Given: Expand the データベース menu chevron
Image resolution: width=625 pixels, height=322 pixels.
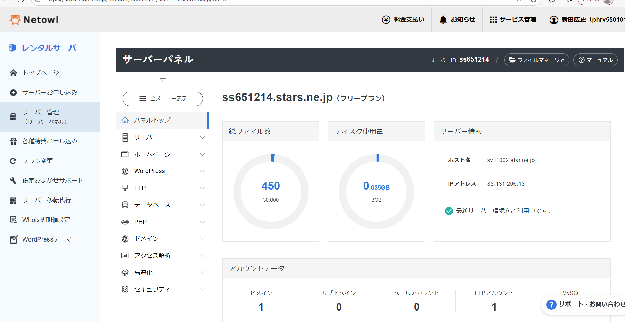Looking at the screenshot, I should point(202,205).
